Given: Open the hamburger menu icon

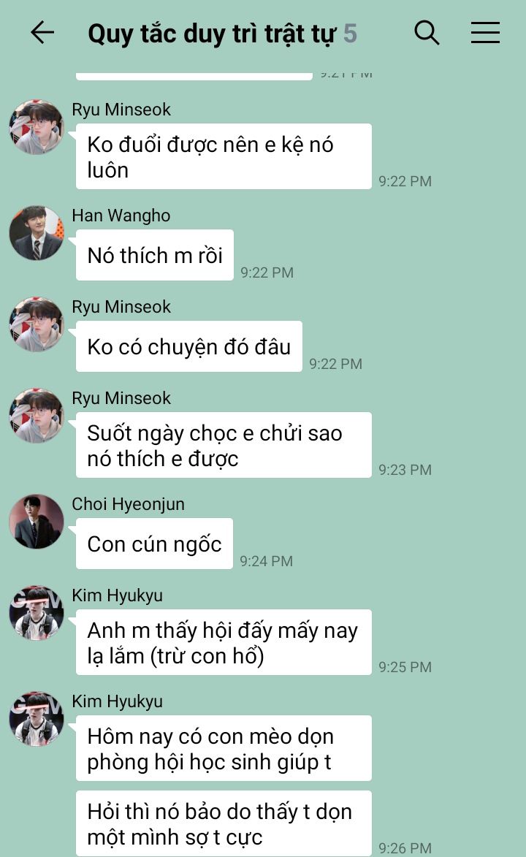Looking at the screenshot, I should (x=486, y=33).
